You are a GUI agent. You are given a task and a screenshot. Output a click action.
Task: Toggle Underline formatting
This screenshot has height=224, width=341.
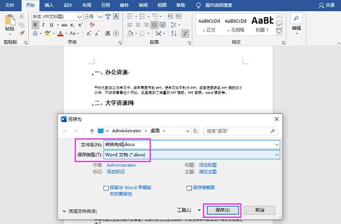click(x=52, y=25)
